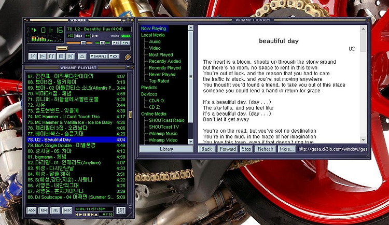
Task: Select Online Media in library tree
Action: (x=154, y=114)
